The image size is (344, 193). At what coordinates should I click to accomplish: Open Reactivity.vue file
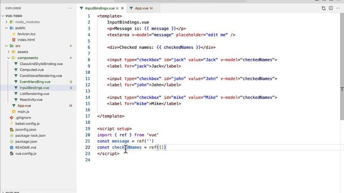pyautogui.click(x=31, y=100)
